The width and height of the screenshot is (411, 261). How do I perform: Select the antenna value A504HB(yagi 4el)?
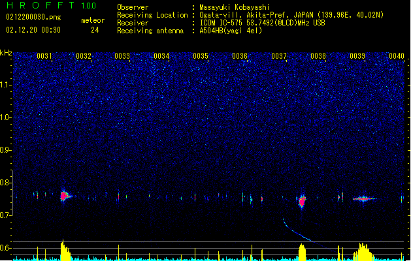pos(231,31)
